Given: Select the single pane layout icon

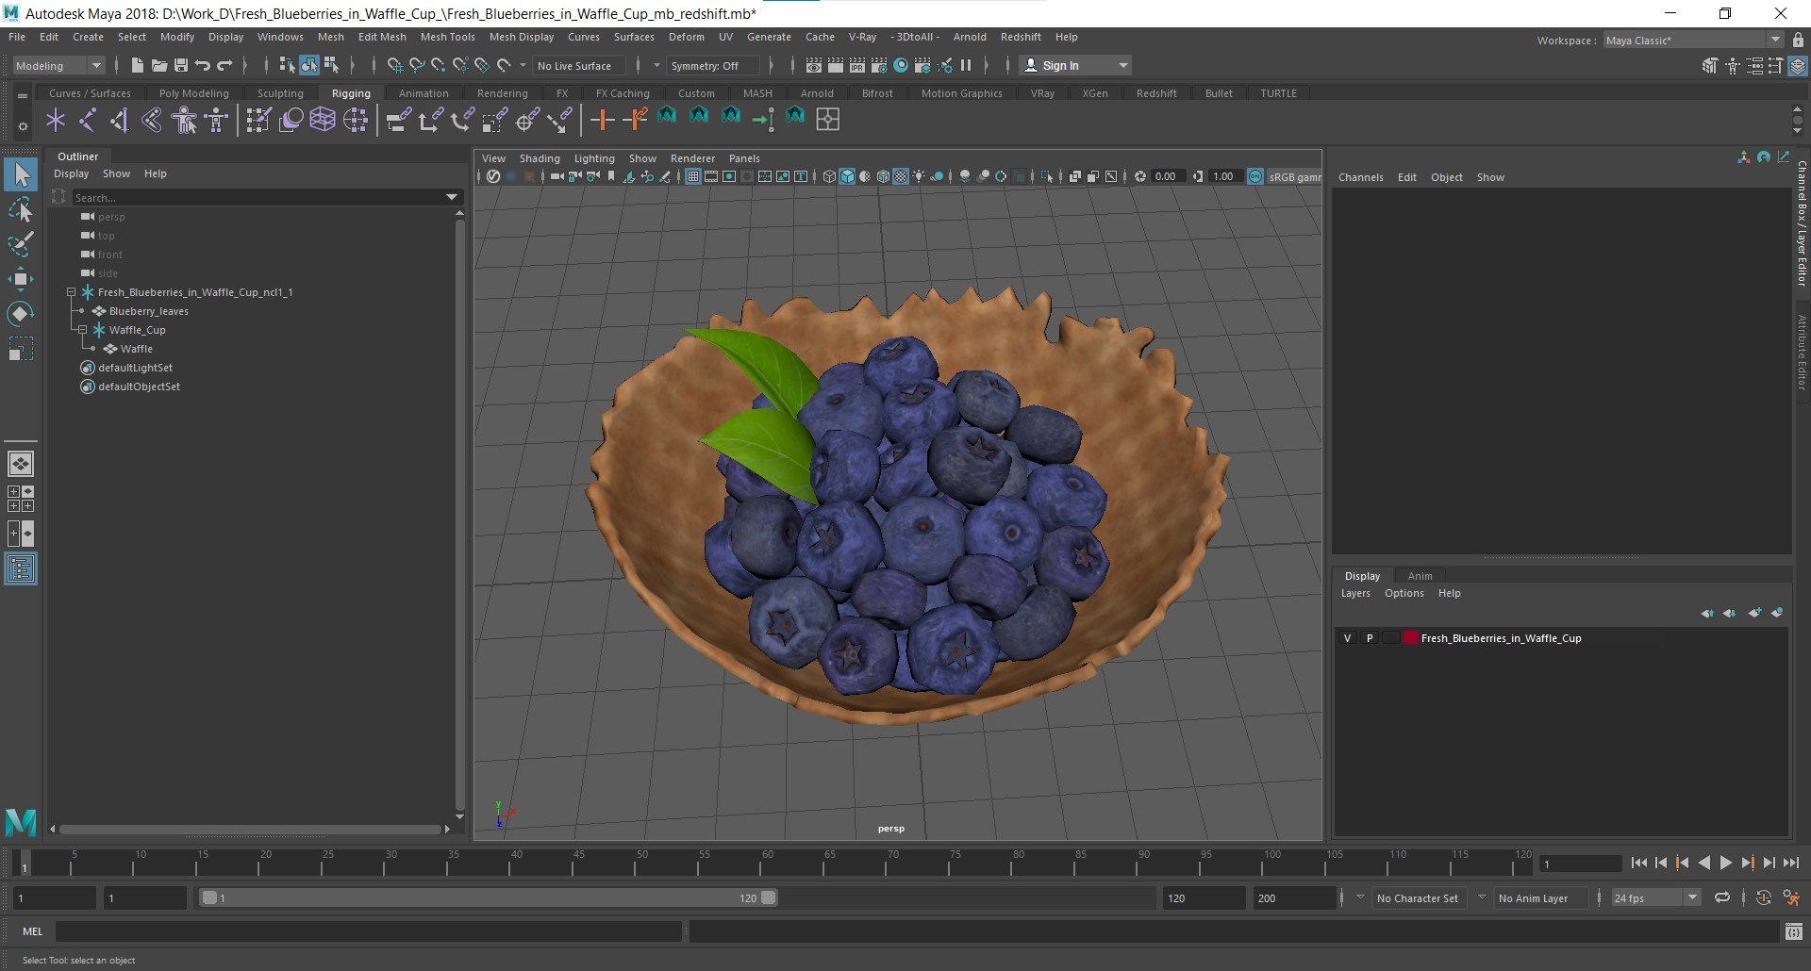Looking at the screenshot, I should (21, 464).
